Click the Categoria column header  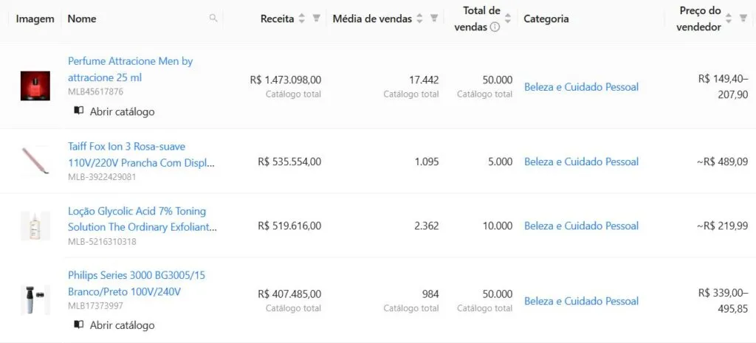(546, 19)
